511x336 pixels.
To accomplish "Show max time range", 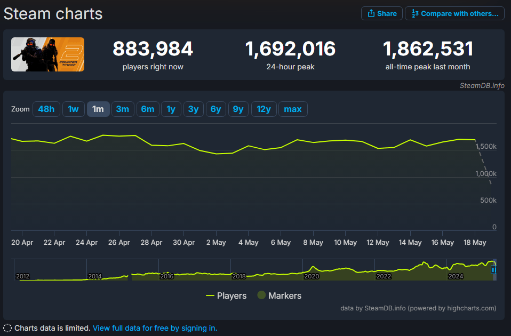I will pos(293,109).
